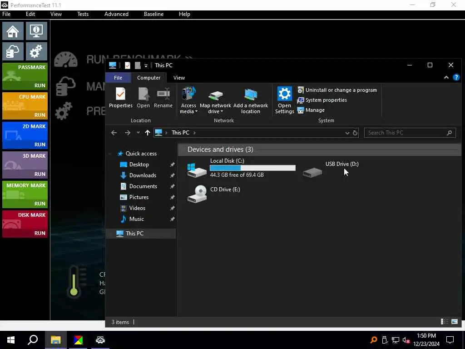Select USB Drive (D:) icon
The image size is (465, 349).
click(x=312, y=171)
